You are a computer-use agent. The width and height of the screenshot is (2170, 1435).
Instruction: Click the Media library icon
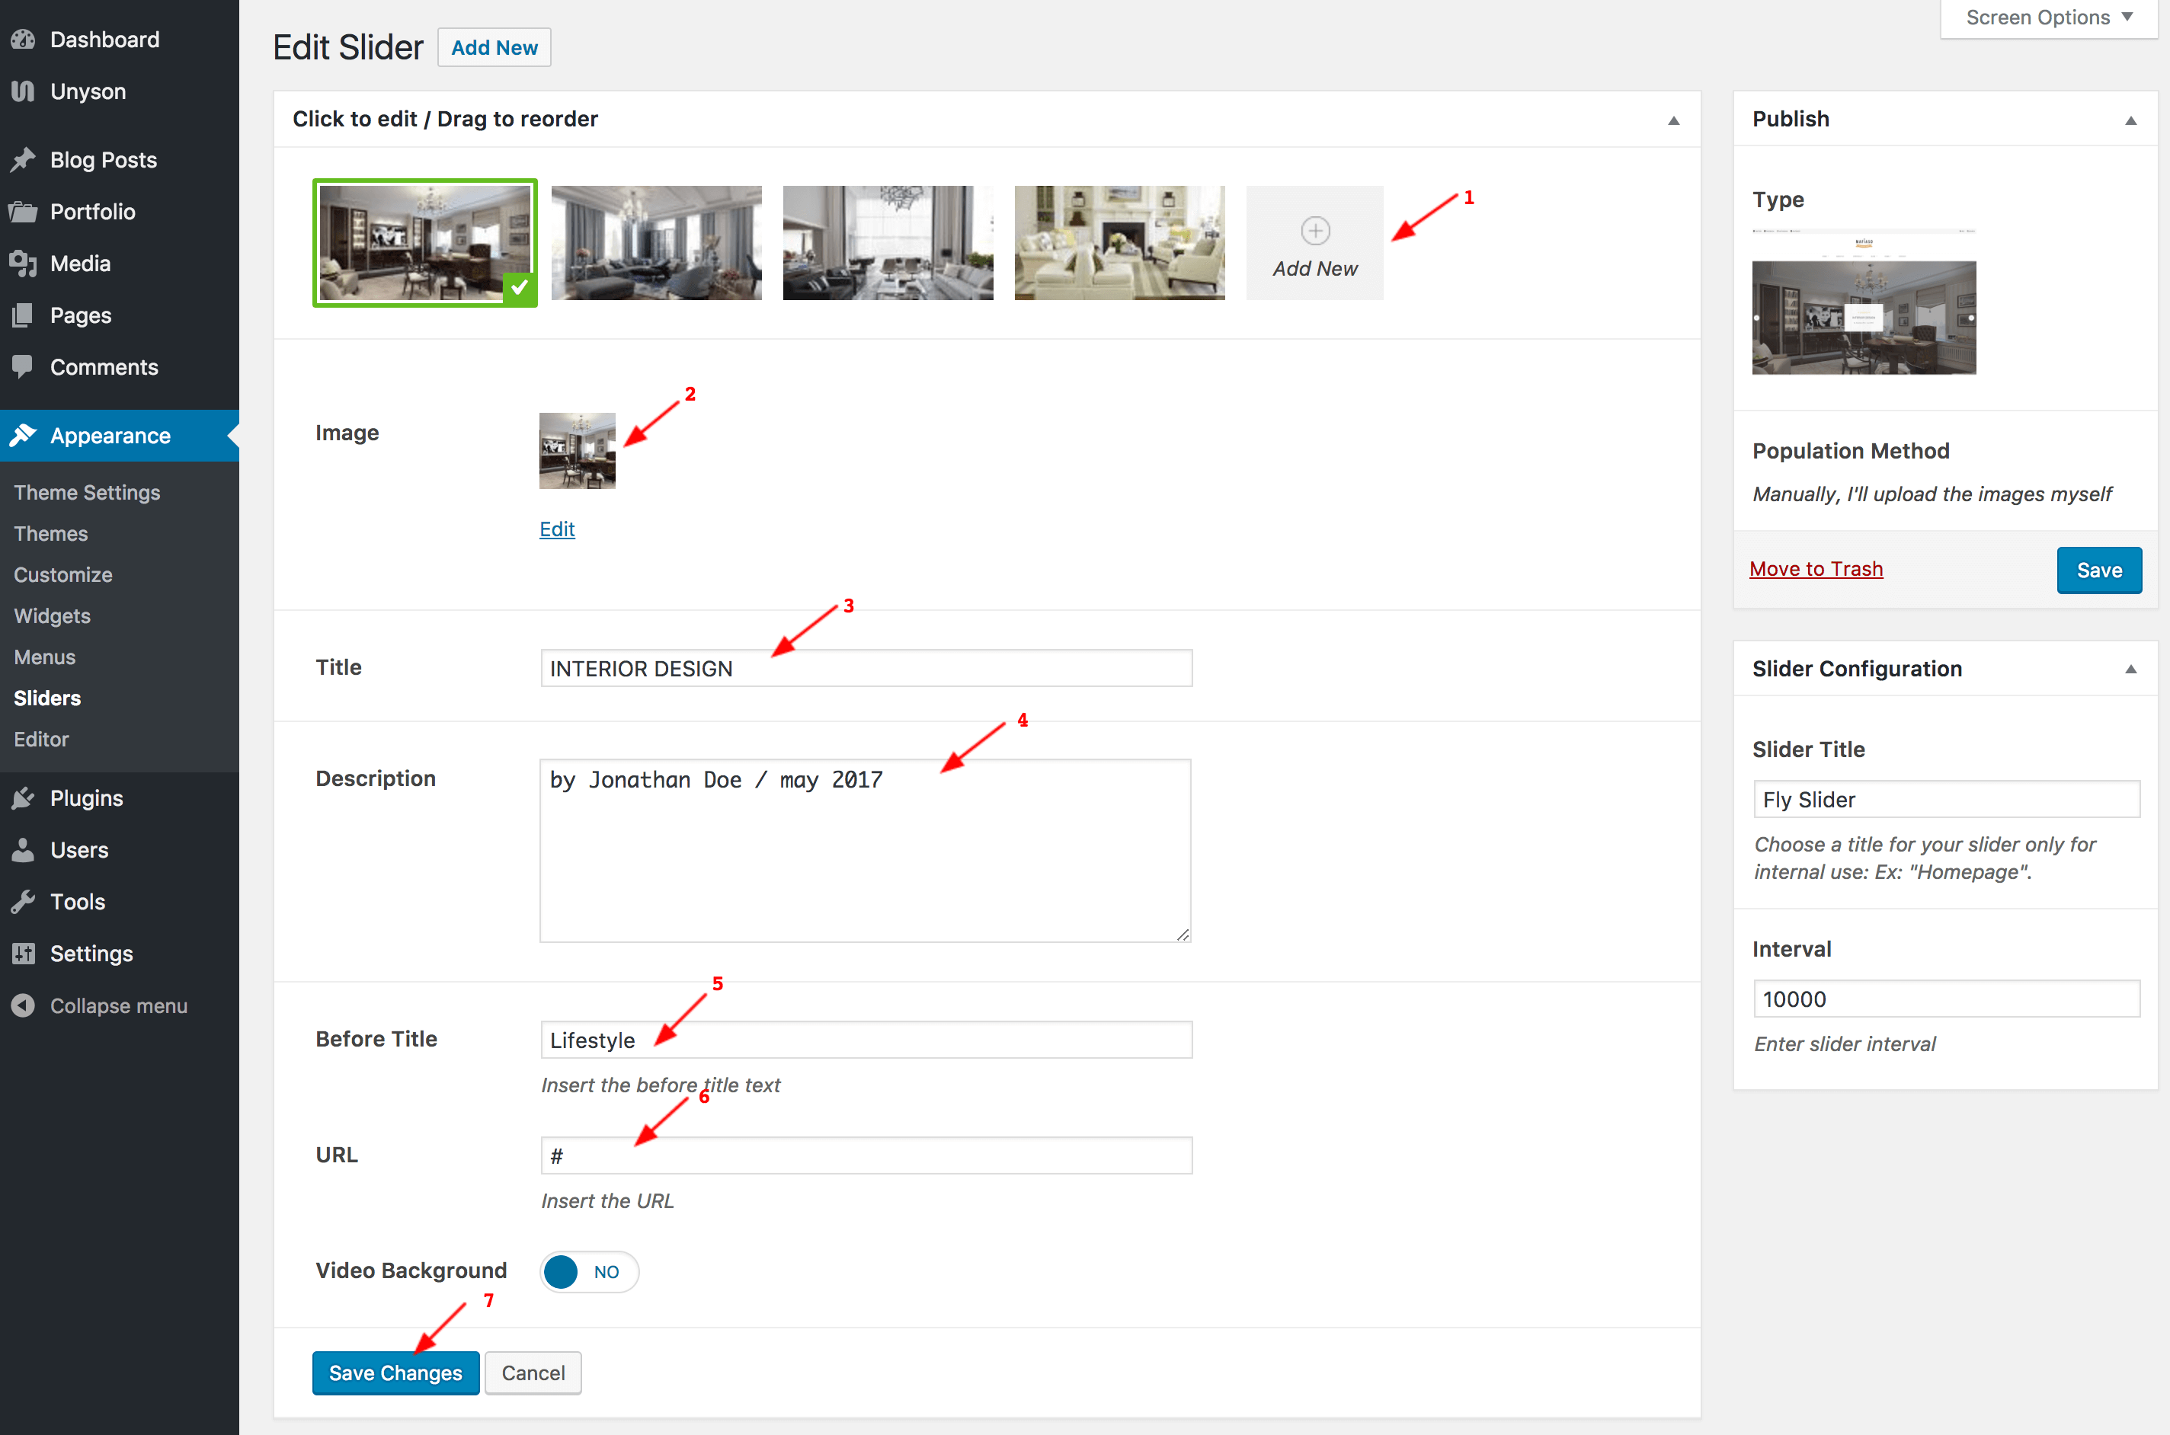(x=23, y=264)
